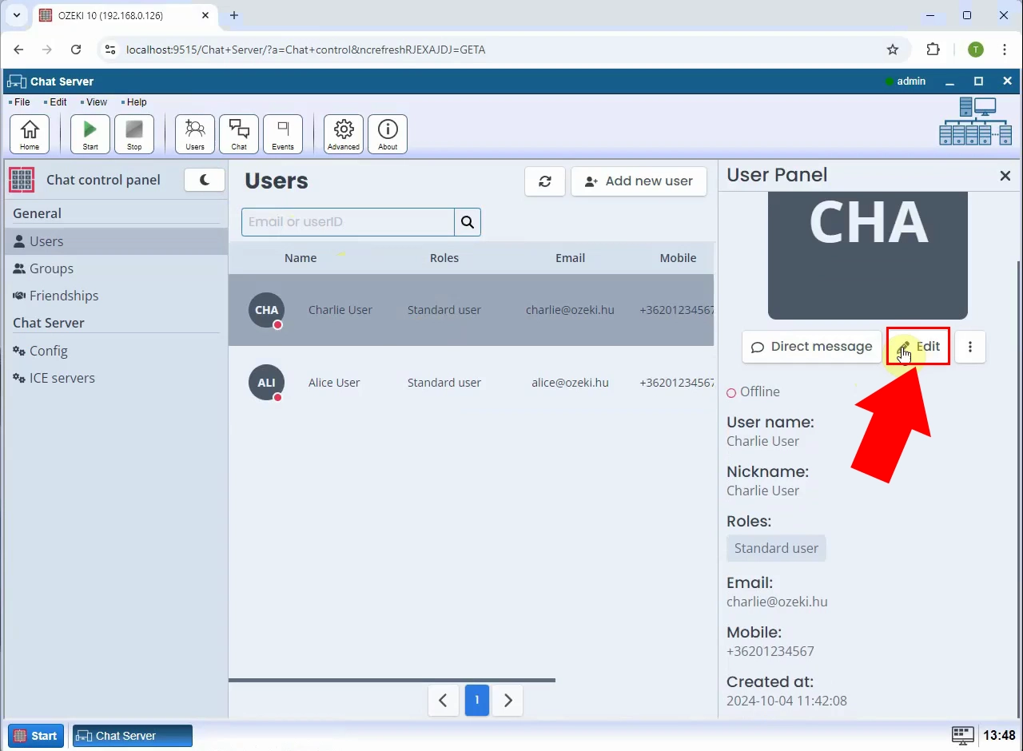Open ICE servers in sidebar
The height and width of the screenshot is (751, 1023).
click(x=116, y=378)
